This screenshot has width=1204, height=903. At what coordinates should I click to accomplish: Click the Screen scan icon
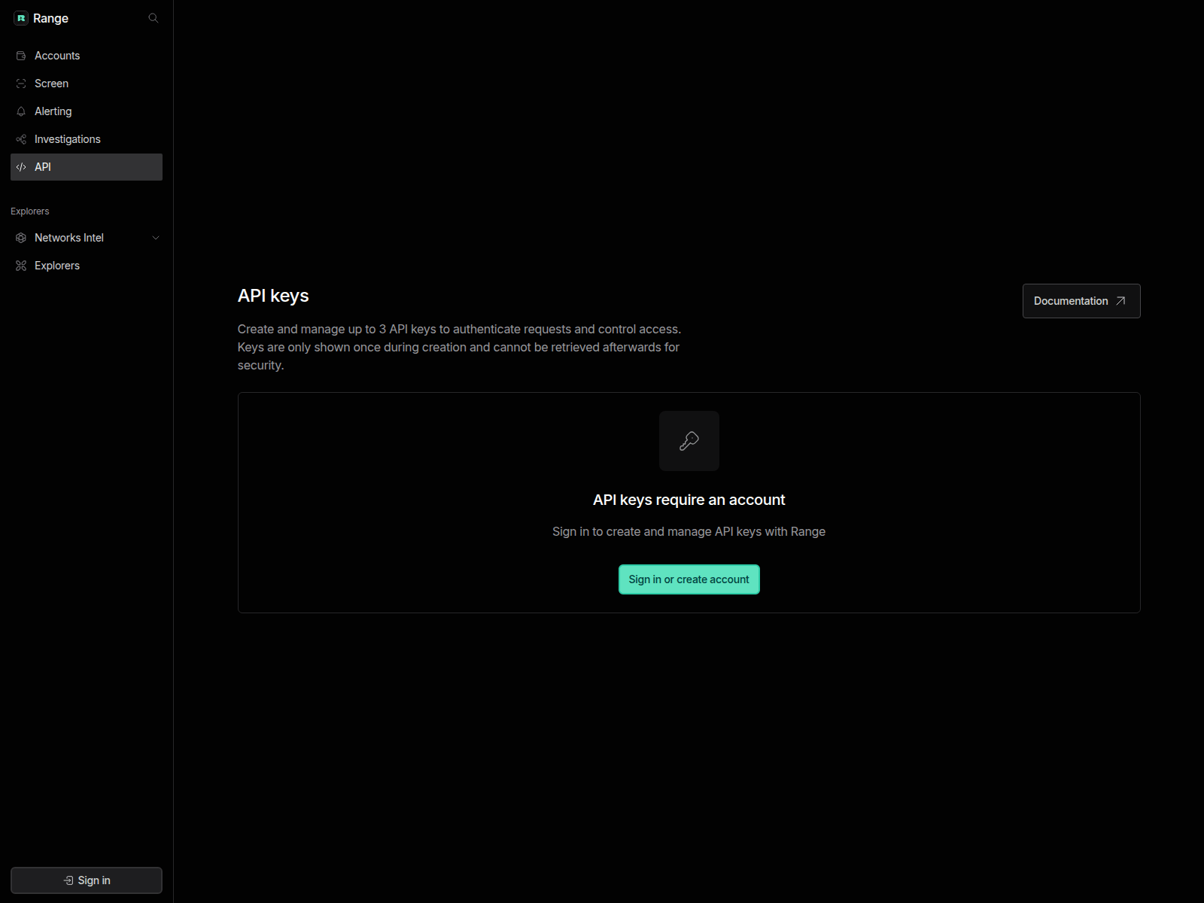coord(21,84)
